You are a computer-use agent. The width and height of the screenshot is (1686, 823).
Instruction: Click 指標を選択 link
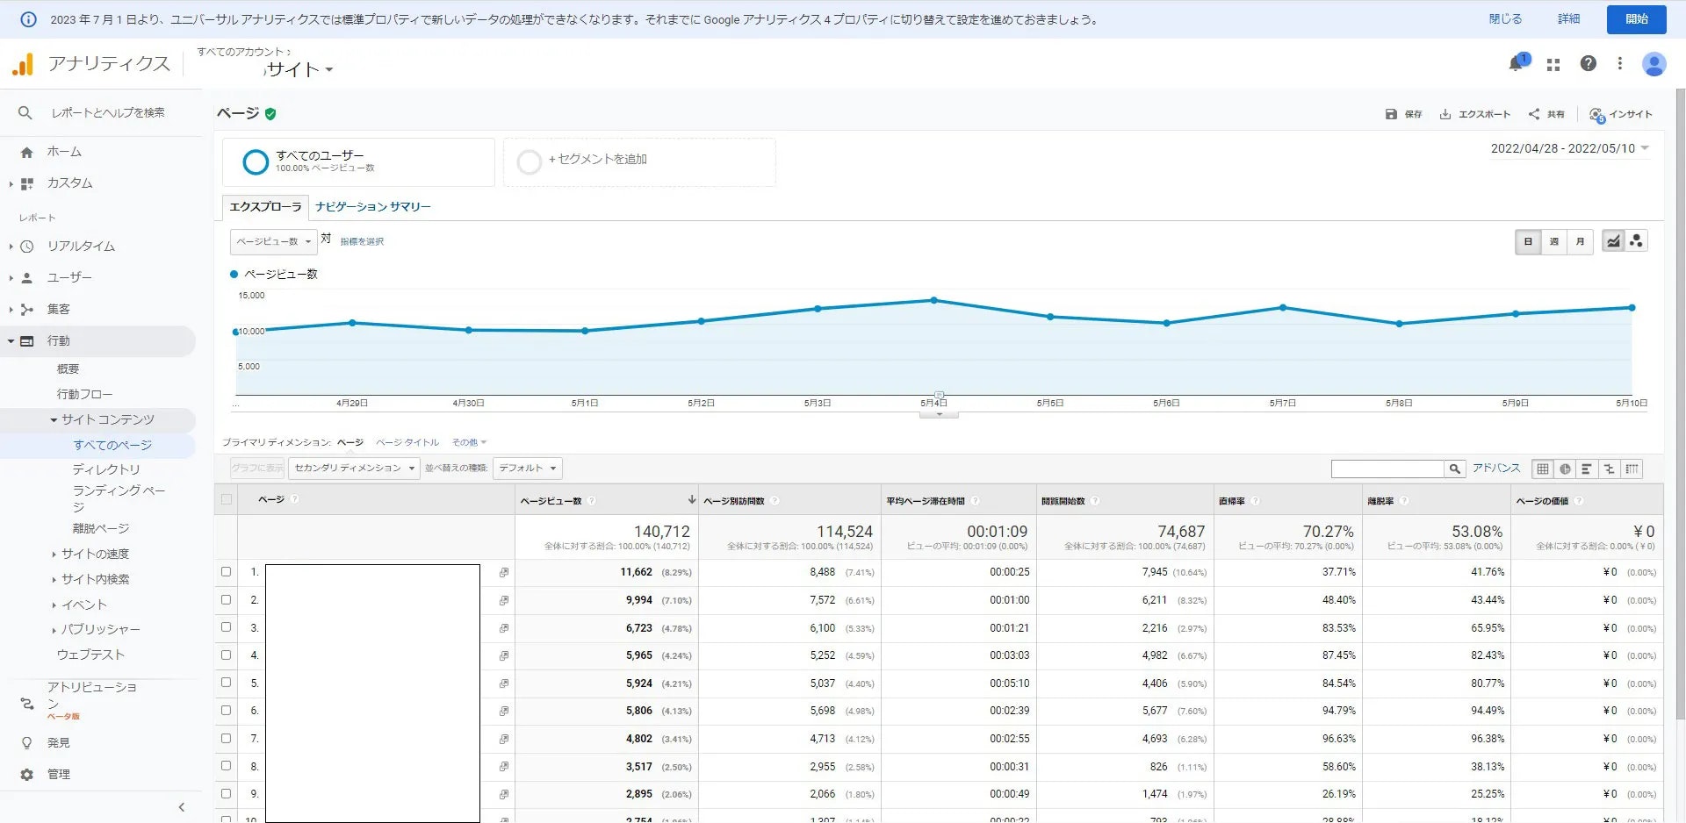[362, 241]
